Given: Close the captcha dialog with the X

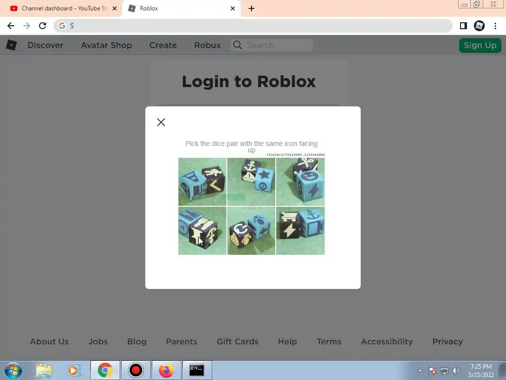Looking at the screenshot, I should [x=161, y=122].
